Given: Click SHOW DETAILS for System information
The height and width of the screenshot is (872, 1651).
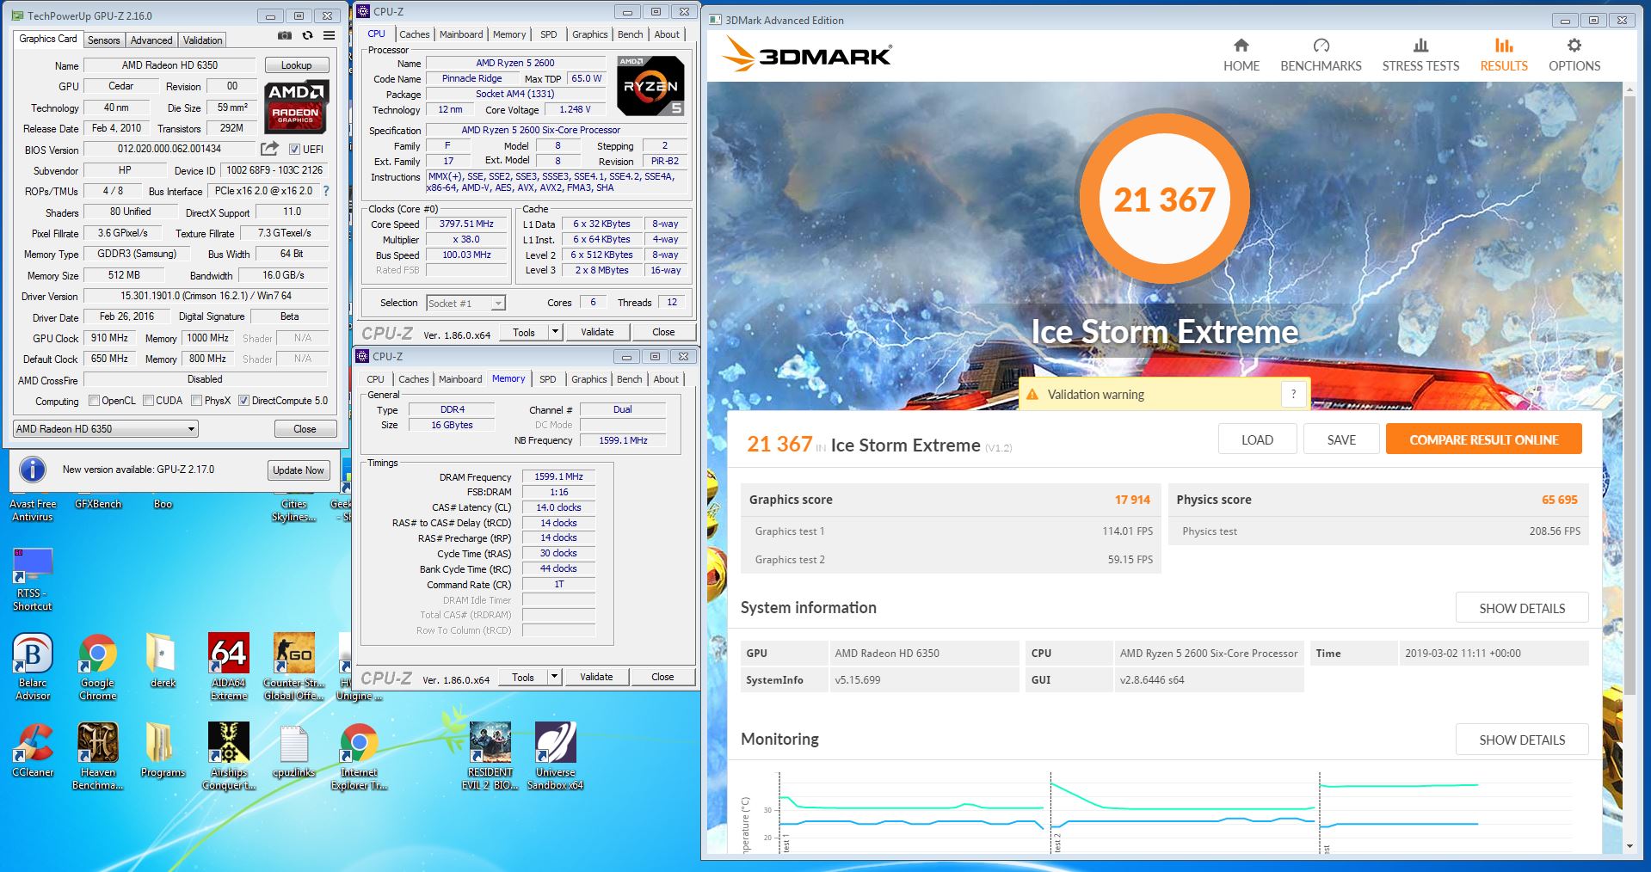Looking at the screenshot, I should point(1522,608).
